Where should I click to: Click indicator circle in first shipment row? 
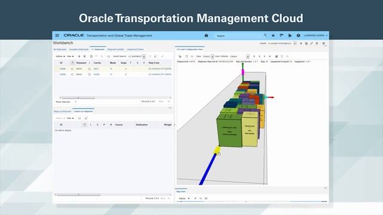click(x=89, y=69)
